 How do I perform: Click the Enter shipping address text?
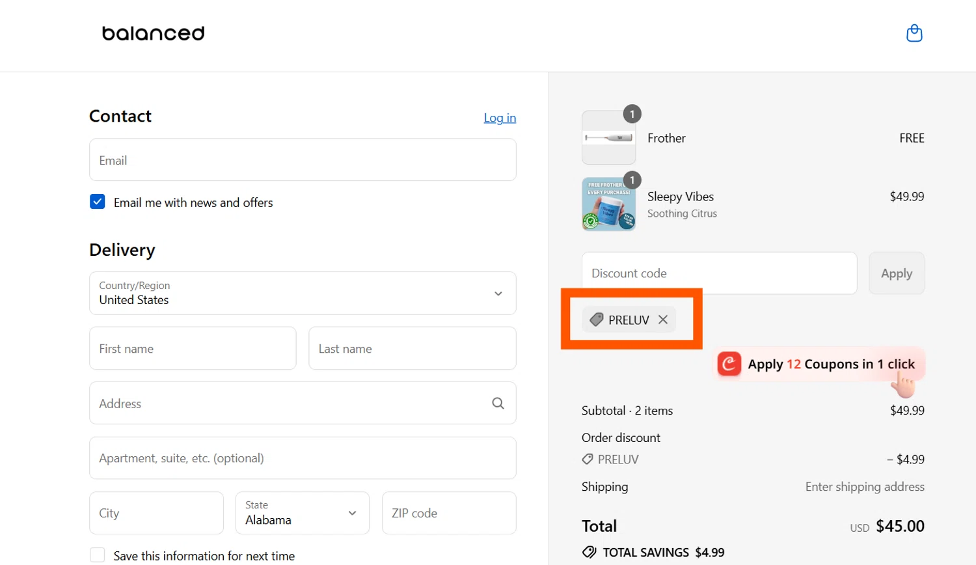[x=865, y=487]
